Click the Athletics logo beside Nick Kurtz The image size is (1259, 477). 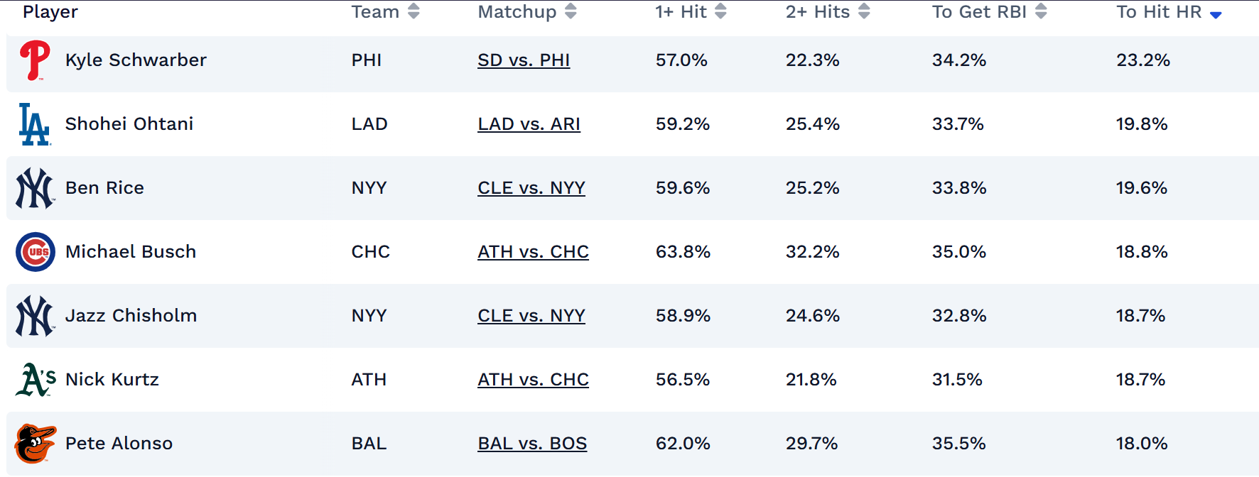(x=36, y=380)
